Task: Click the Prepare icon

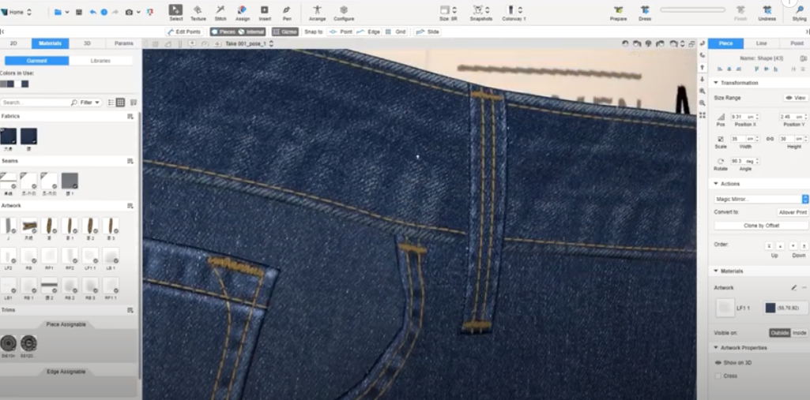Action: (618, 12)
